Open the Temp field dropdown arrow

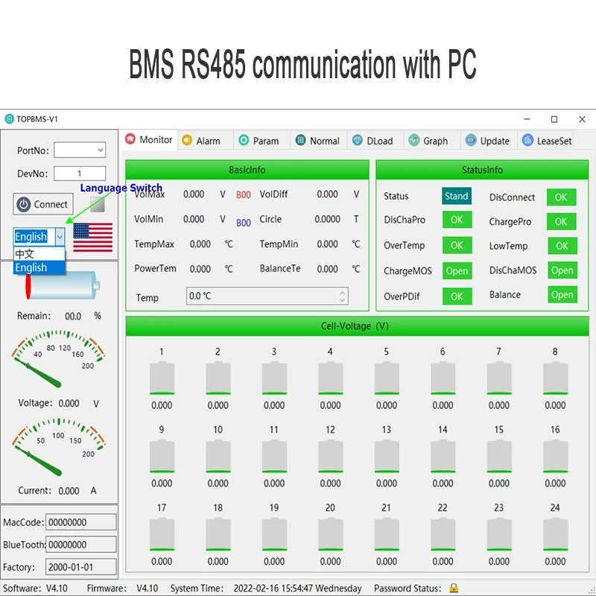pyautogui.click(x=344, y=296)
